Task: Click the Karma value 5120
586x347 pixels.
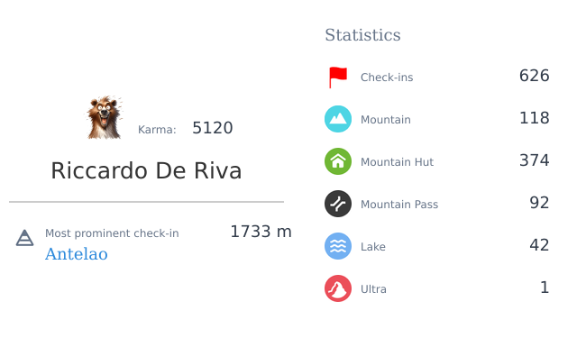Action: 212,128
